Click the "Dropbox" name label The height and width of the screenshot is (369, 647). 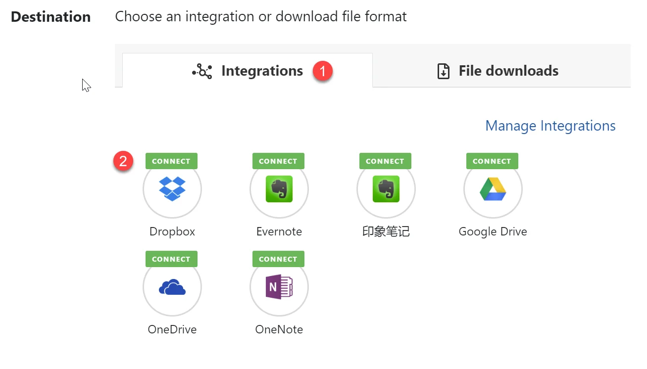tap(172, 231)
